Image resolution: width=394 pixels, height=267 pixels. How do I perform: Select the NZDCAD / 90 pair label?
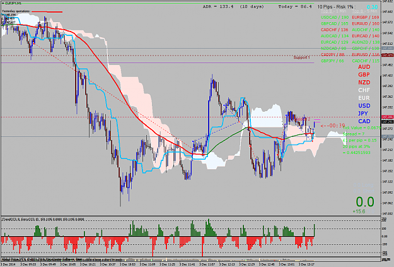click(x=333, y=49)
